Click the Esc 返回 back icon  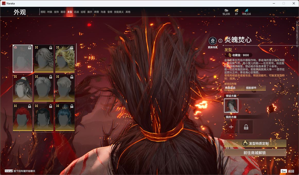[x=284, y=171]
